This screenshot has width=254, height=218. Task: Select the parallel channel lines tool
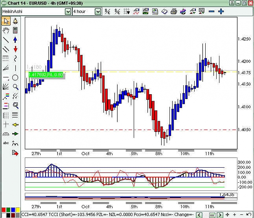[x=6, y=49]
